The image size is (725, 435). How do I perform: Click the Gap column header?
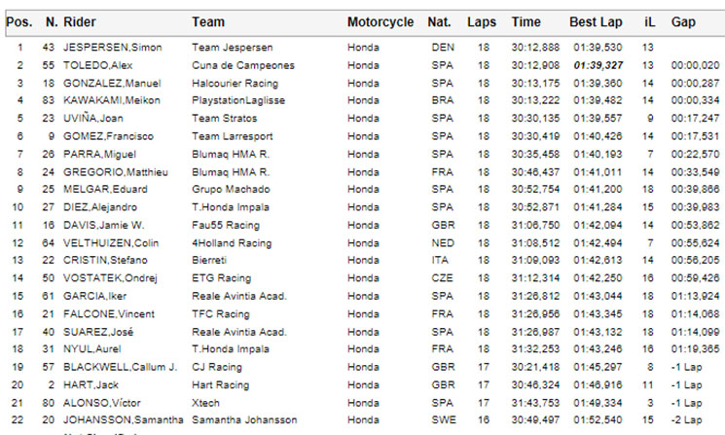pos(683,22)
